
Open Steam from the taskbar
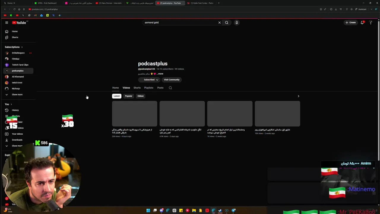click(220, 210)
